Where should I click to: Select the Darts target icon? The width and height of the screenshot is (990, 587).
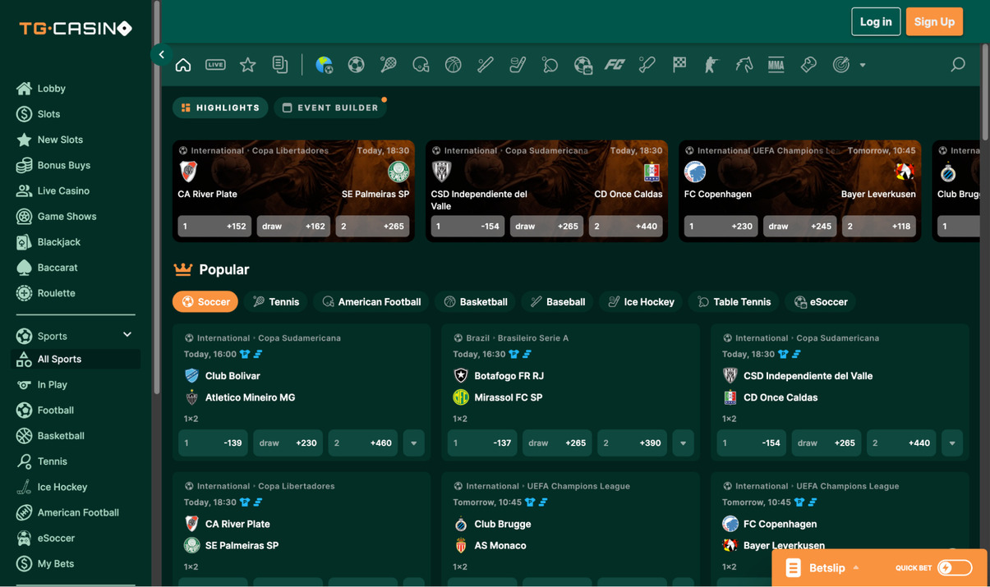coord(840,65)
